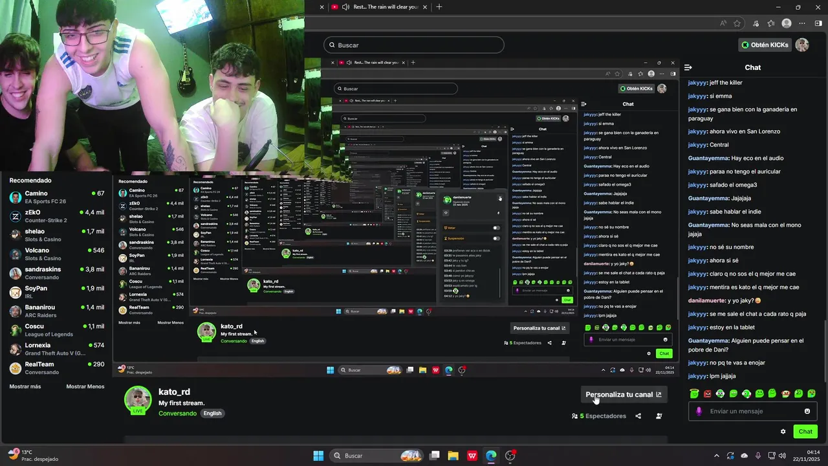Open File Explorer from taskbar
The image size is (828, 466).
pos(453,456)
